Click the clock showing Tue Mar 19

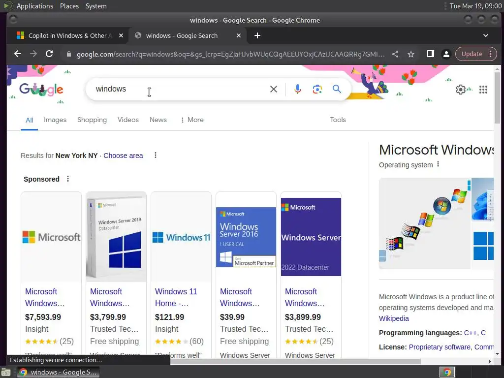[x=476, y=6]
